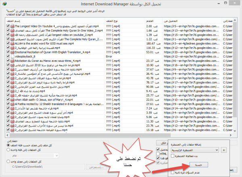Click file name 'Récitation du Coran au Maroc avec sous-titres_4.mp4'
The width and height of the screenshot is (242, 177).
[48, 61]
